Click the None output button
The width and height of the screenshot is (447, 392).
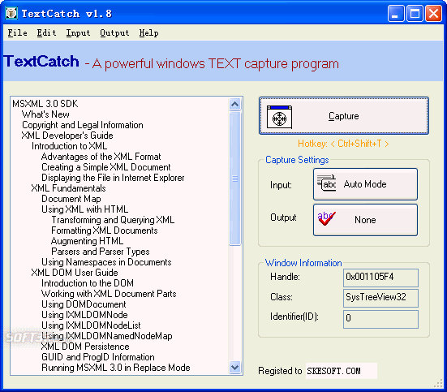(365, 220)
